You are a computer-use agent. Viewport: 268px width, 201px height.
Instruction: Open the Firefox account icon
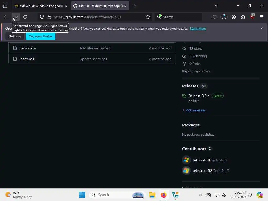coord(233,17)
